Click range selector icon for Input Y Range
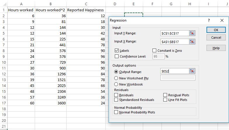 [x=192, y=33]
